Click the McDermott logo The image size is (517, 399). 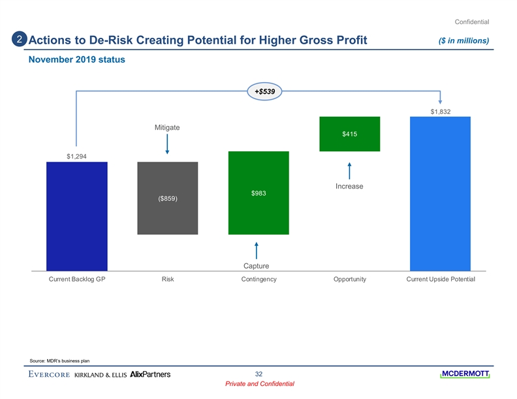point(466,374)
